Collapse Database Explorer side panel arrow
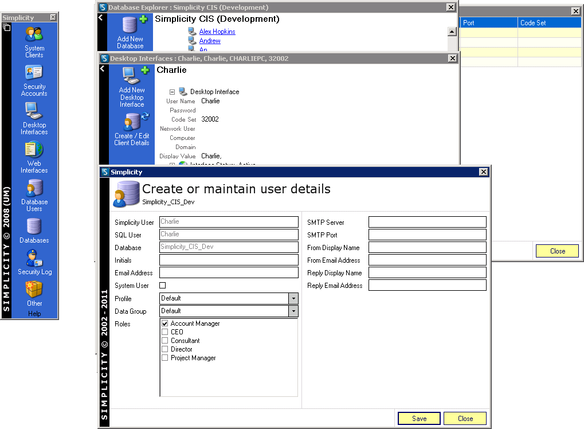Image resolution: width=584 pixels, height=429 pixels. coord(100,17)
